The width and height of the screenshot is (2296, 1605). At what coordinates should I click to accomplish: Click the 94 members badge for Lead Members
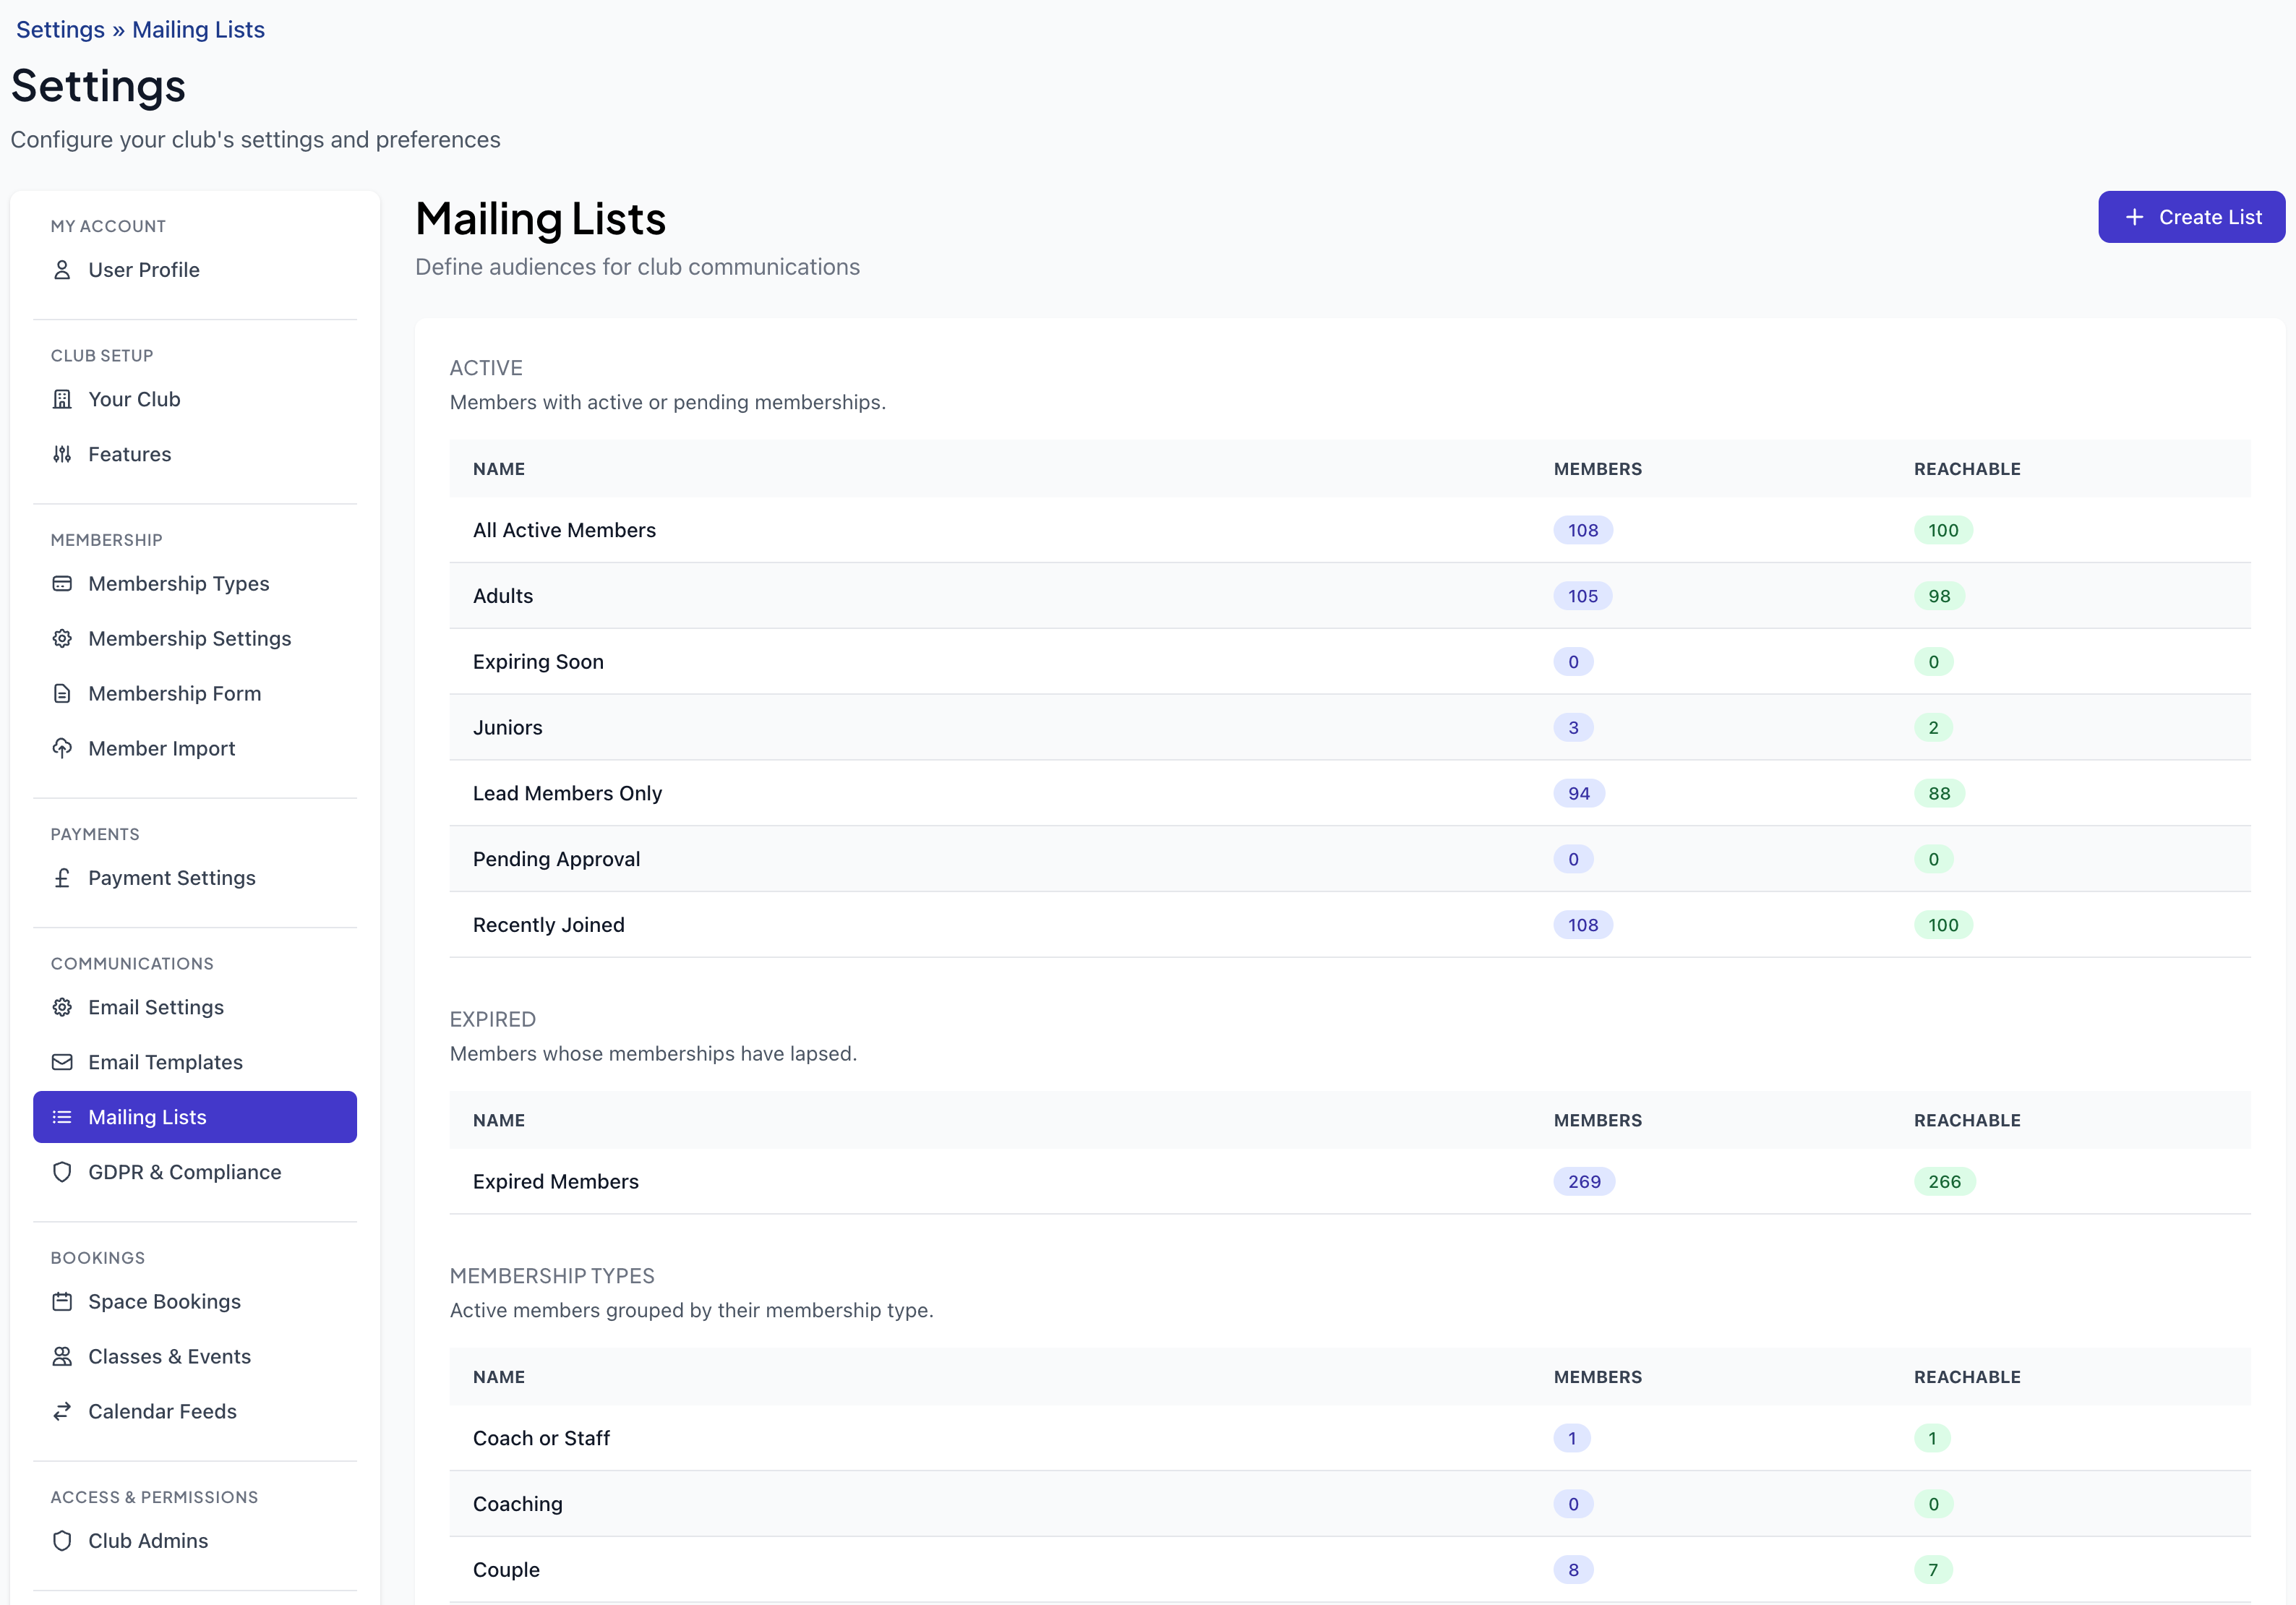click(1579, 793)
